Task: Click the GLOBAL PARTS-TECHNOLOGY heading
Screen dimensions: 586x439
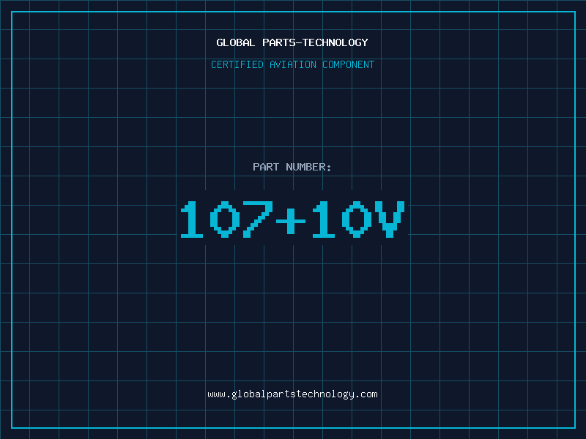Action: 292,42
